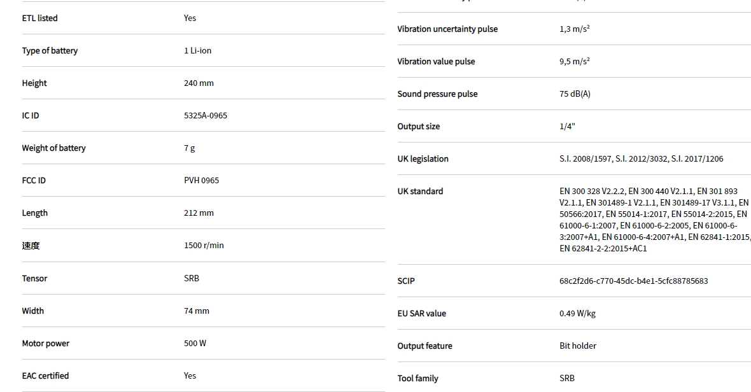This screenshot has width=751, height=392.
Task: Click the Bit holder output feature value
Action: 578,346
